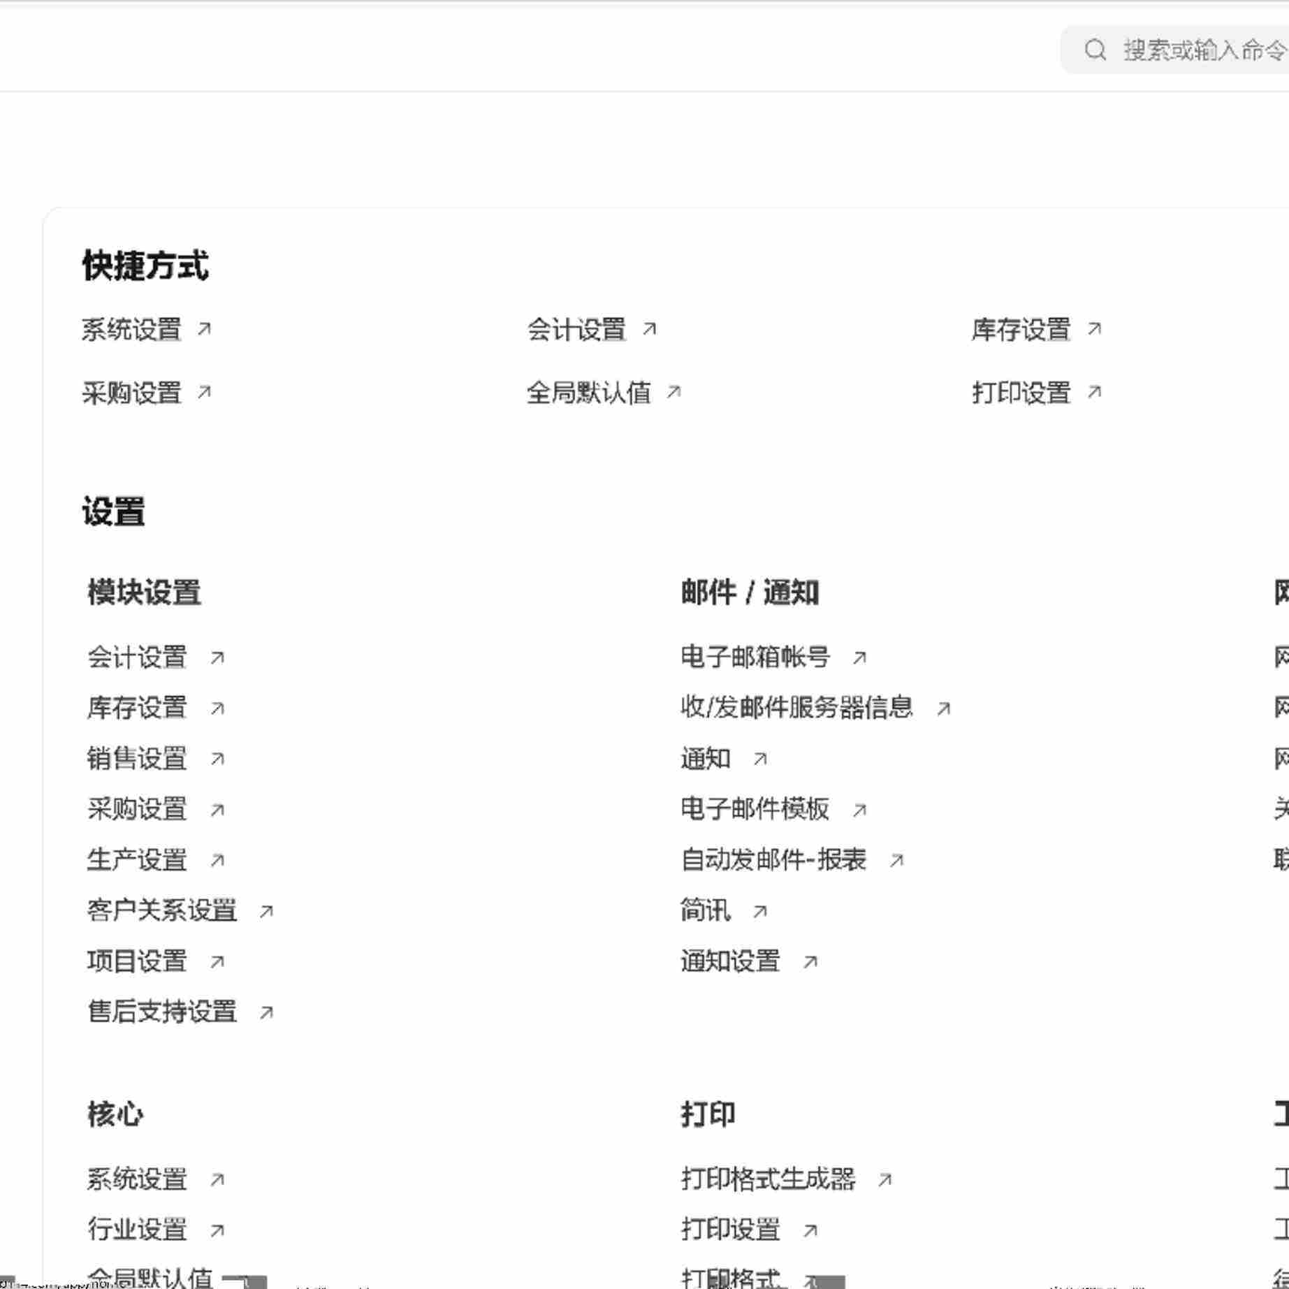
Task: Click the arrow icon next to 电子邮箱帐号
Action: (x=861, y=655)
